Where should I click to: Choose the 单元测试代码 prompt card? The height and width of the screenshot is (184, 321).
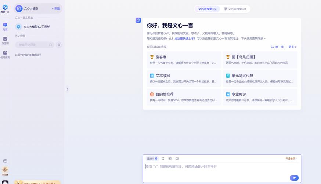pyautogui.click(x=260, y=78)
